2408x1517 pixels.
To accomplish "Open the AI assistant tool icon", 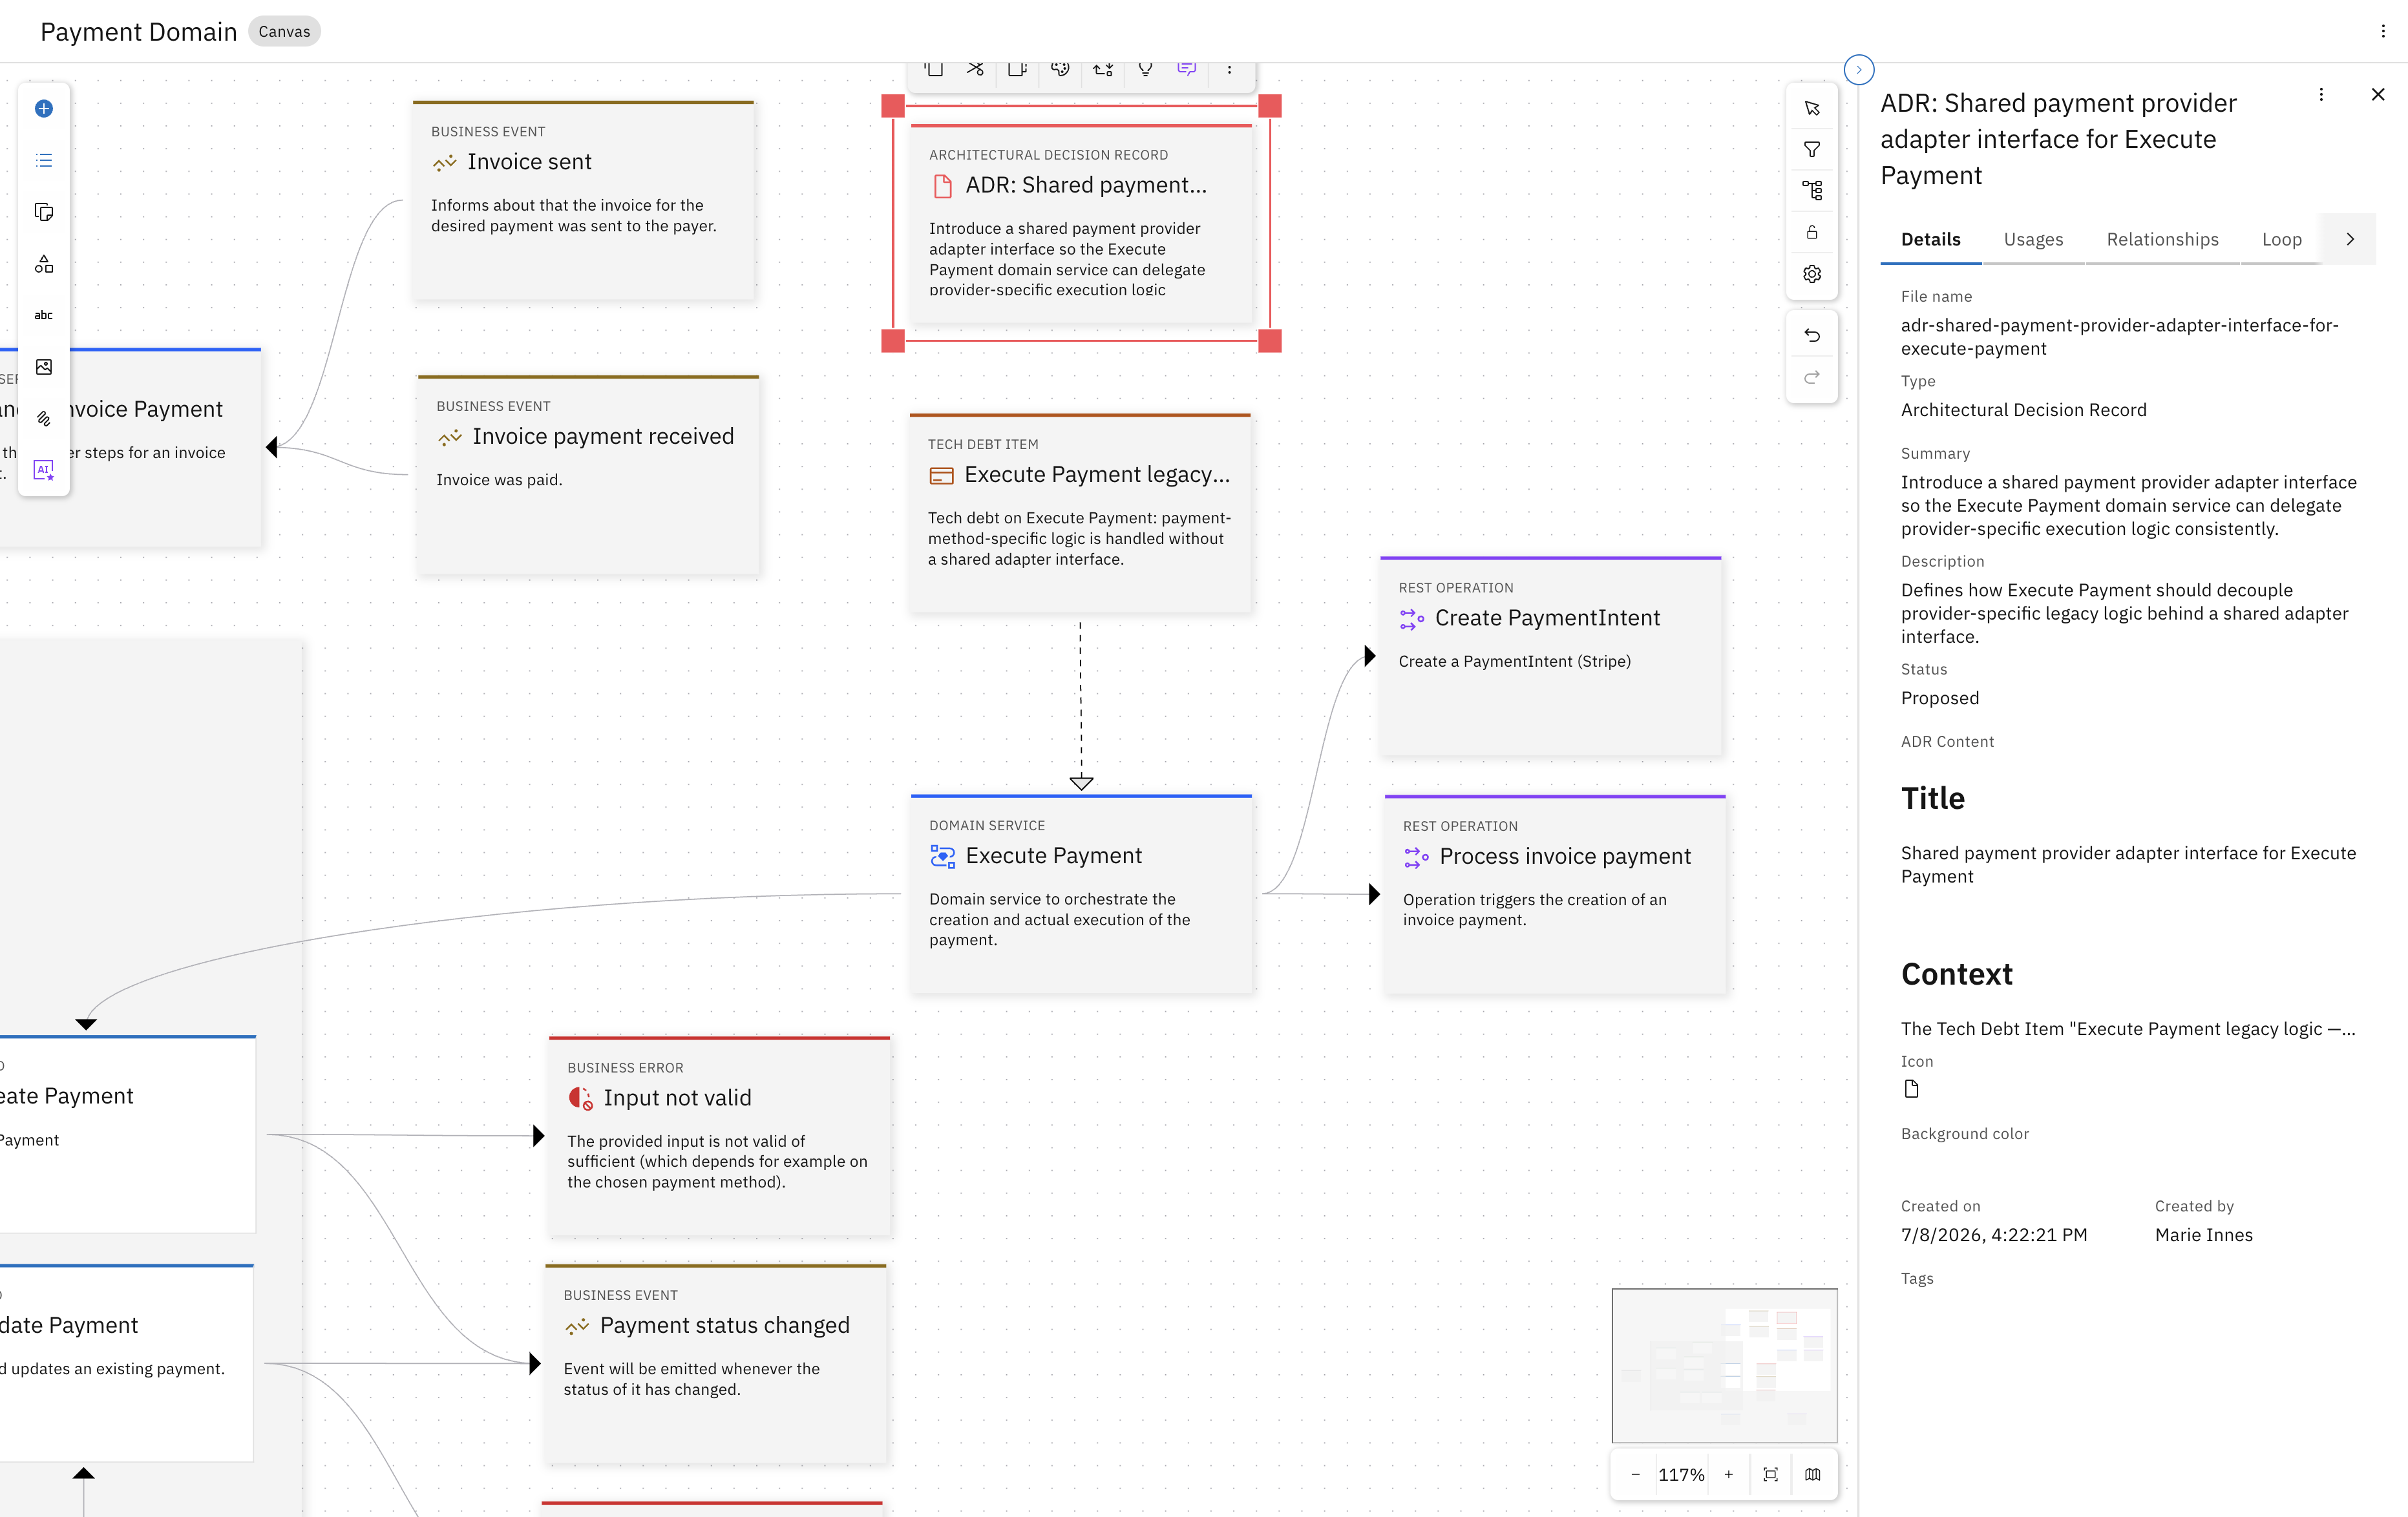I will [44, 470].
